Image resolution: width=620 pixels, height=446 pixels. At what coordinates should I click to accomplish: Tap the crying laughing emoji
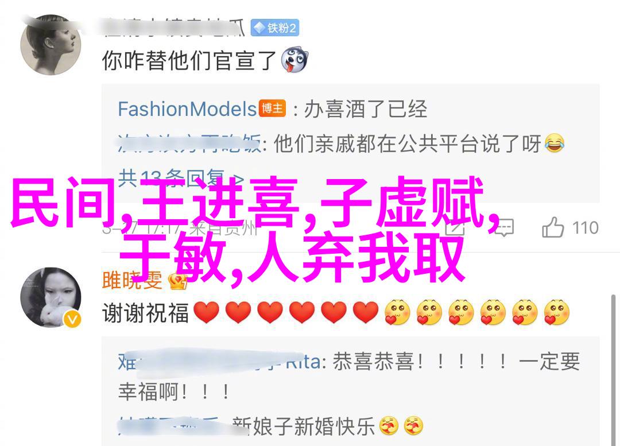point(555,143)
